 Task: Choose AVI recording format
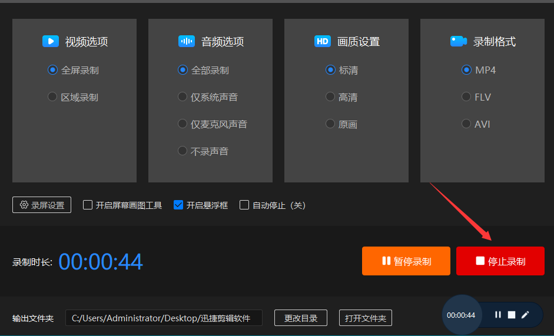476,124
